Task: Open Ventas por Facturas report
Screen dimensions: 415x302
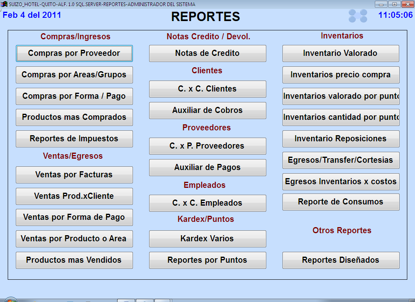Action: click(74, 175)
